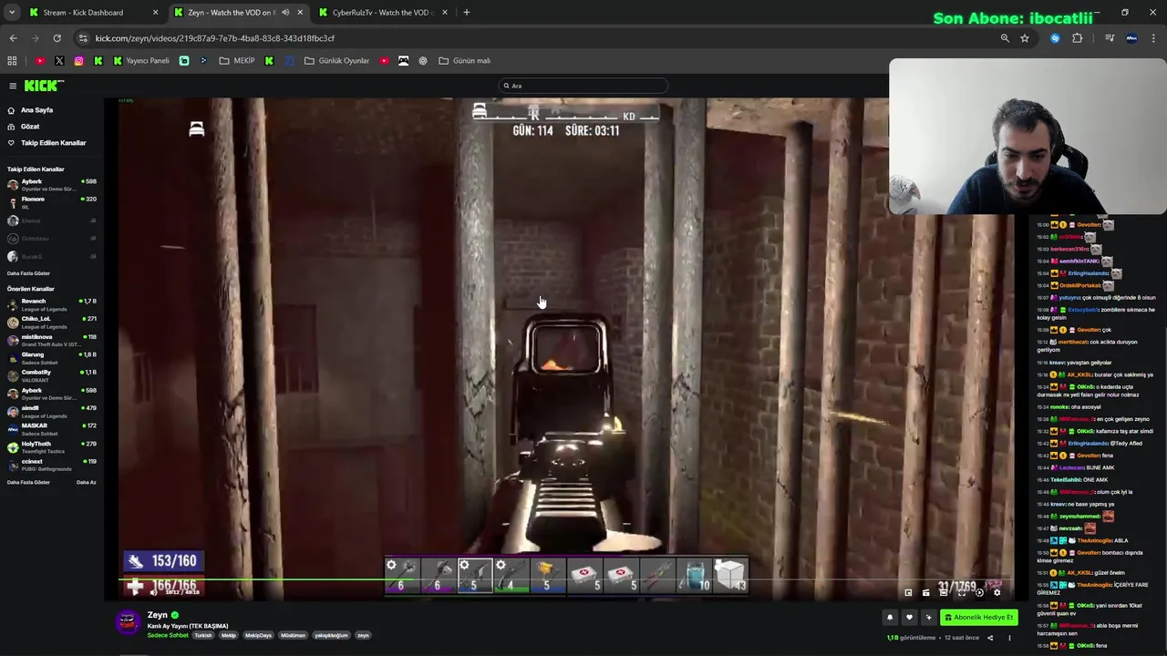Mute the Zeyn tab audio icon
The height and width of the screenshot is (656, 1167).
coord(285,13)
